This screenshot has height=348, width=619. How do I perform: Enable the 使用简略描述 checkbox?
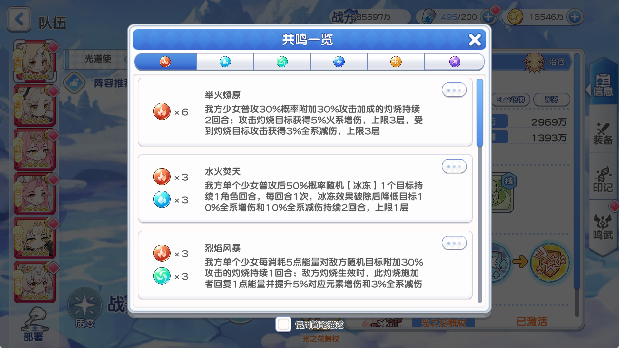coord(283,324)
